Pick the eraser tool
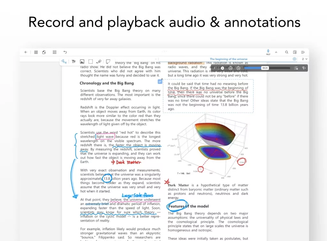The height and width of the screenshot is (241, 327). pyautogui.click(x=99, y=61)
